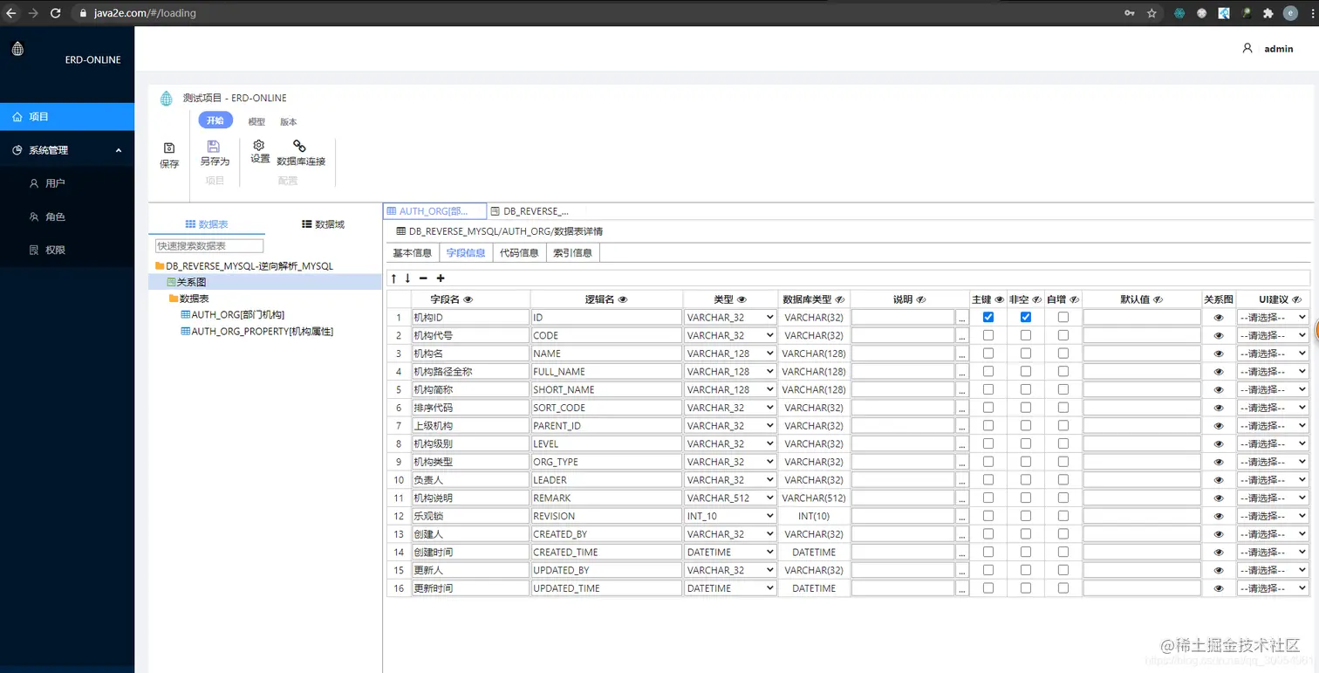
Task: Open the type dropdown for CREATED_TIME field
Action: pos(730,553)
